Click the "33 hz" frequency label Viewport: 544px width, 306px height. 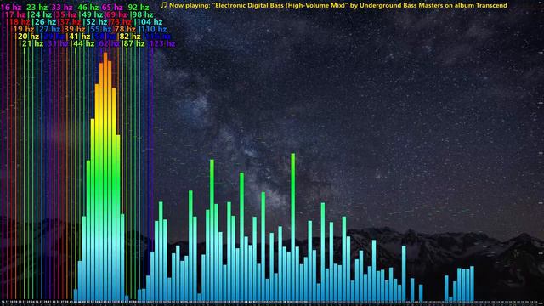[62, 8]
